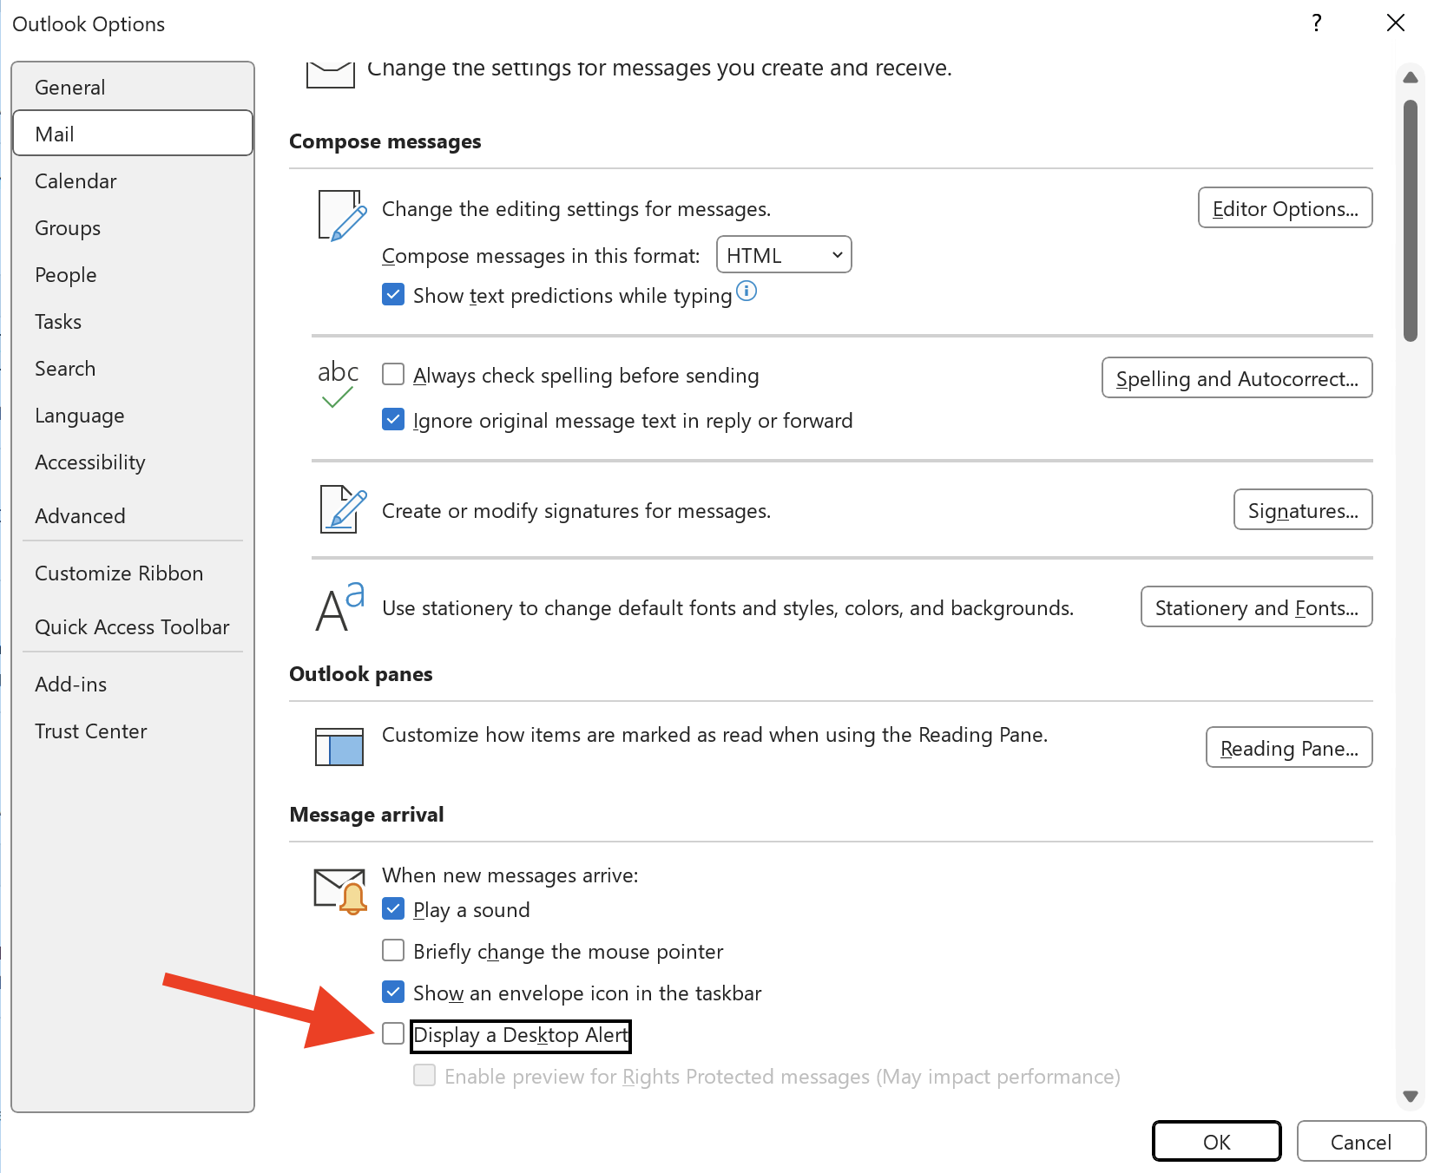
Task: Switch to the Calendar options section
Action: pos(76,180)
